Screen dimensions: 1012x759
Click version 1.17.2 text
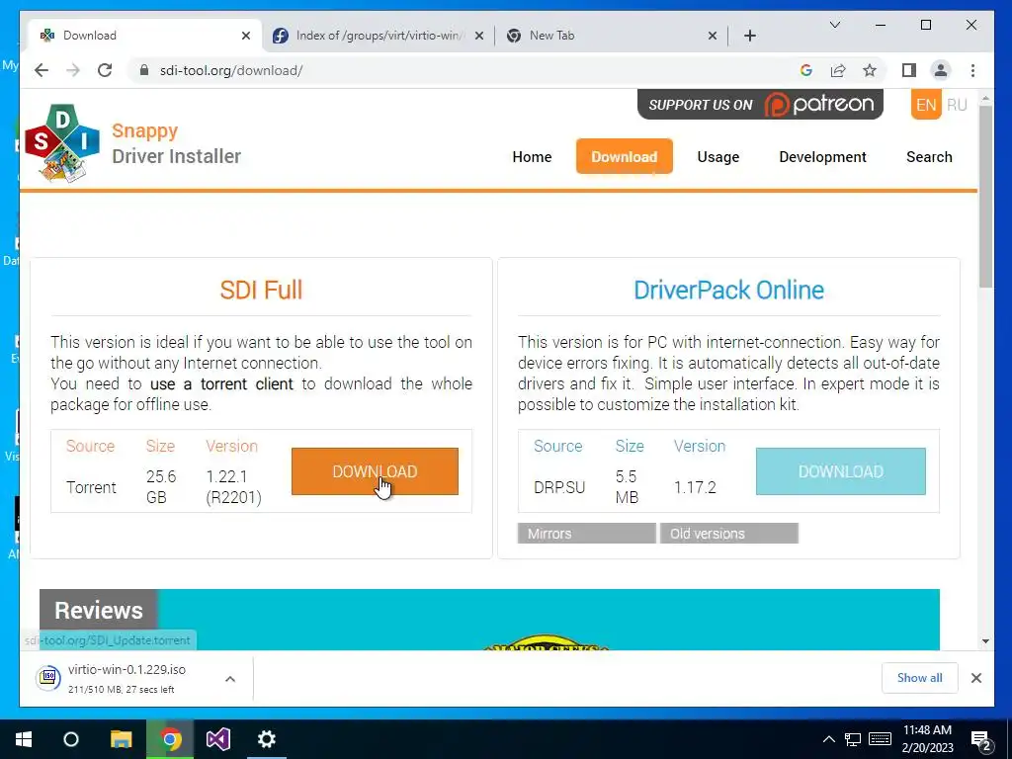(x=695, y=487)
